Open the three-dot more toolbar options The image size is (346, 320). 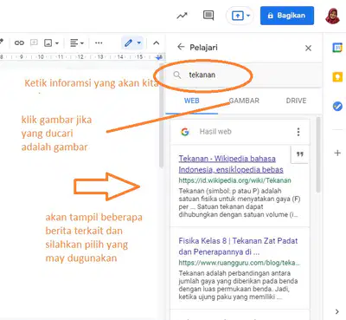point(99,43)
